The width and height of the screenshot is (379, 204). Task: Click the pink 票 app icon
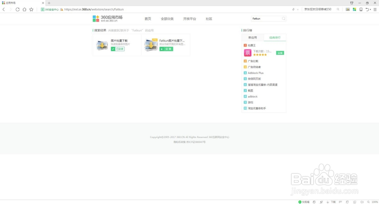[247, 53]
